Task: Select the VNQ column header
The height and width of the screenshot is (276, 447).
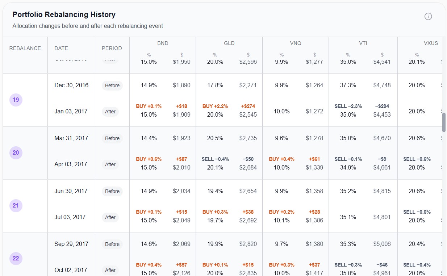Action: tap(296, 43)
